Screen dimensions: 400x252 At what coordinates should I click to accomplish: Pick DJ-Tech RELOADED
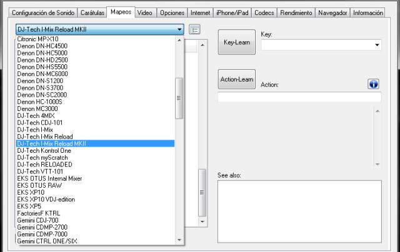96,165
